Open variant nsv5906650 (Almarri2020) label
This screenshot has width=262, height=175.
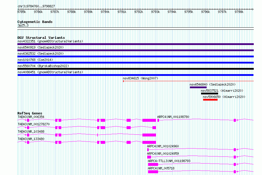point(224,97)
